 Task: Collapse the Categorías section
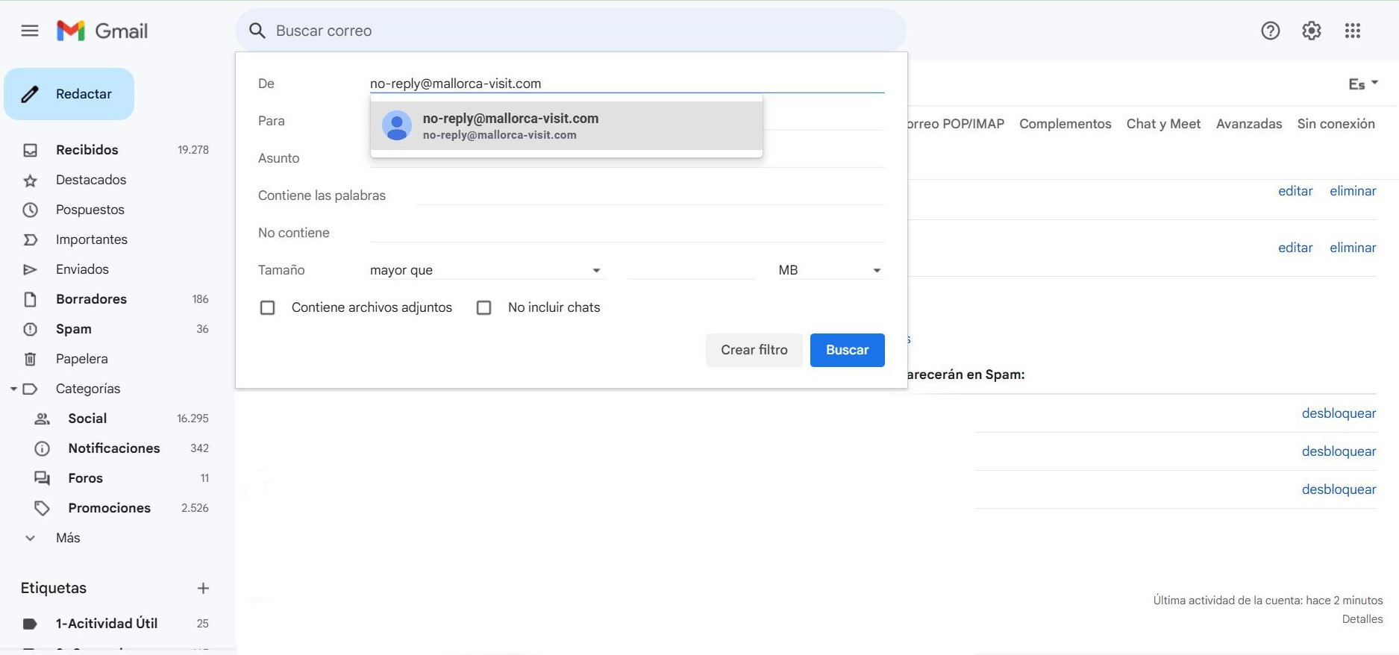13,389
